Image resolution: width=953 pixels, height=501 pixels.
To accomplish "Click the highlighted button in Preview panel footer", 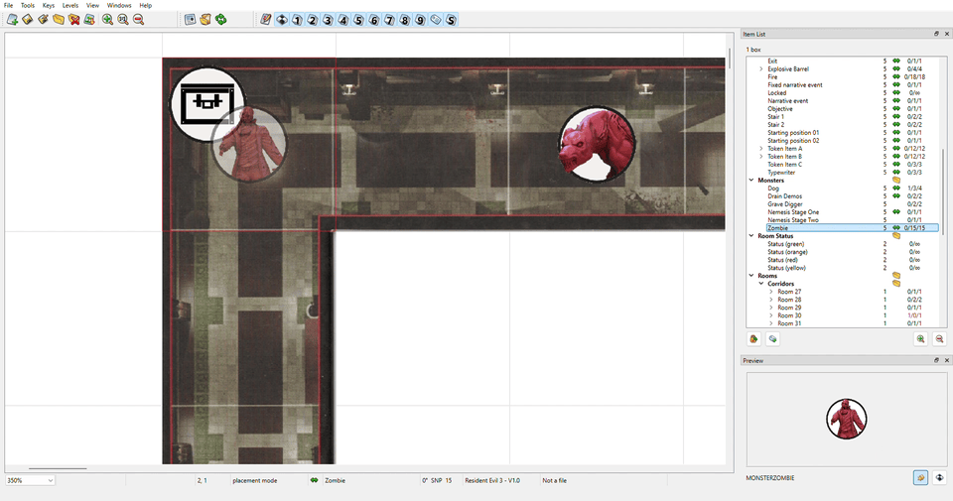I will pyautogui.click(x=921, y=478).
